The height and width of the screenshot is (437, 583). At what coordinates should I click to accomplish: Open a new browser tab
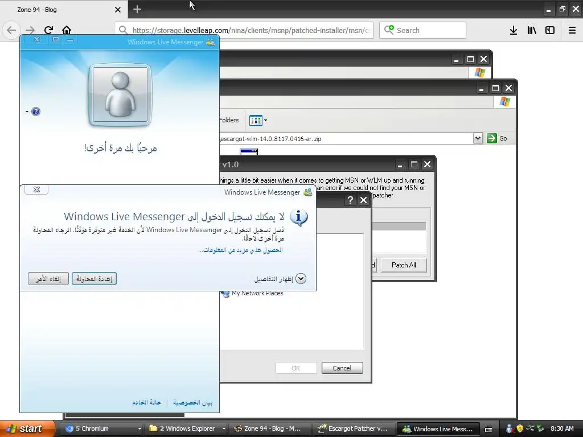137,9
